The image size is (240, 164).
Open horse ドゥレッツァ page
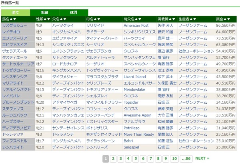(13, 134)
